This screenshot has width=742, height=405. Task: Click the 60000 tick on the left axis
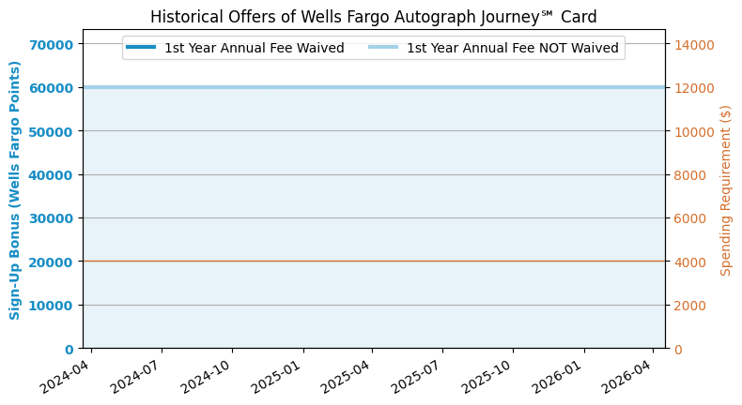54,88
